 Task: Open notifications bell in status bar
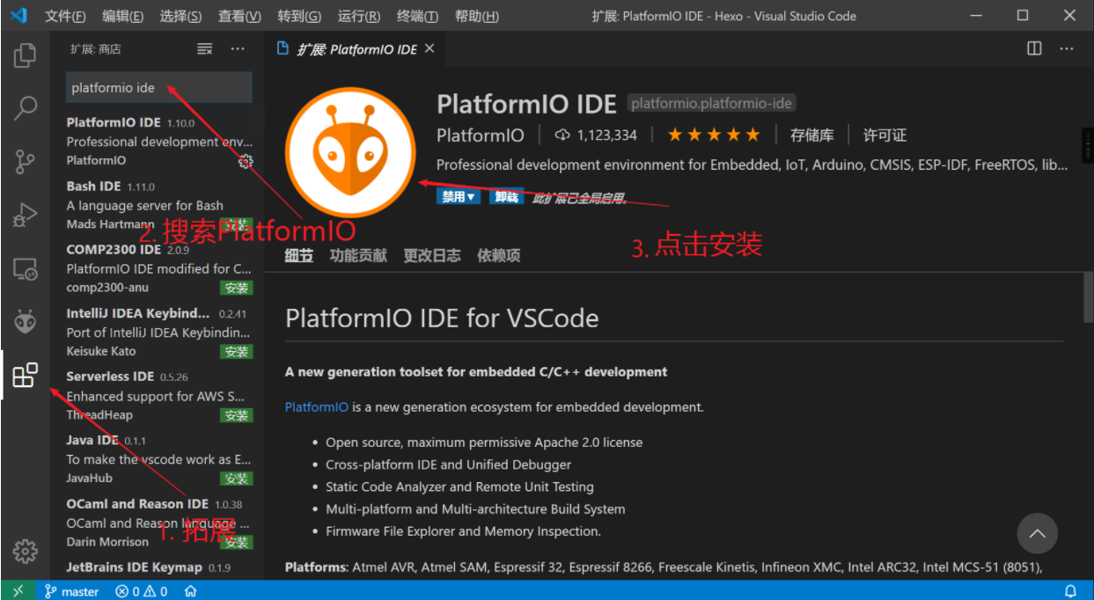click(x=1070, y=591)
